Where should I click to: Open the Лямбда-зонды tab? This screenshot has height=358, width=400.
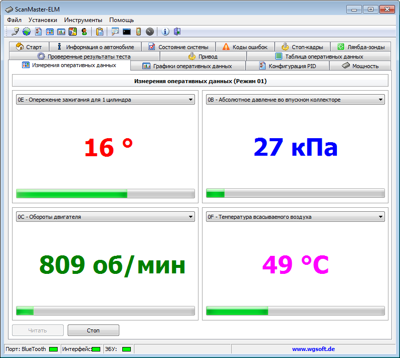[x=361, y=47]
